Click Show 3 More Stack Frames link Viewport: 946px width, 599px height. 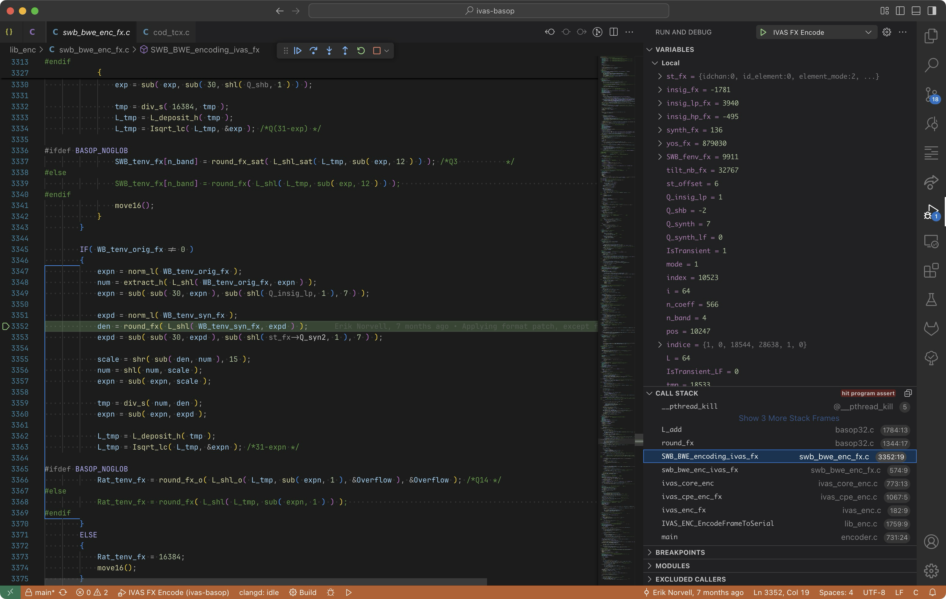click(x=789, y=418)
